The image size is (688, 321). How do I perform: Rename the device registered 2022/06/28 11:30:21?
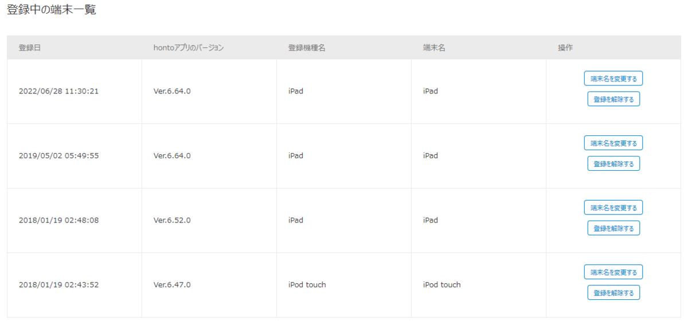click(613, 79)
